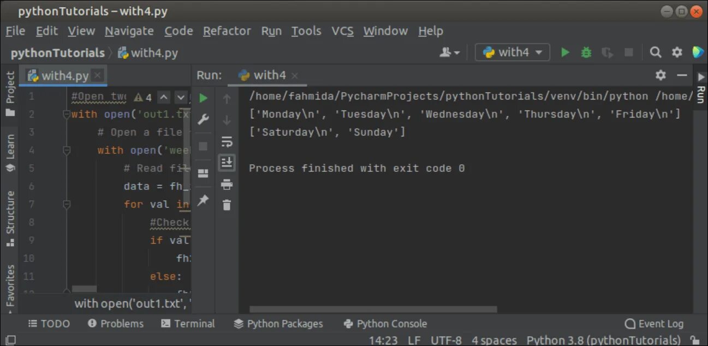Image resolution: width=708 pixels, height=346 pixels.
Task: Run with4 using the green toolbar arrow
Action: [565, 52]
